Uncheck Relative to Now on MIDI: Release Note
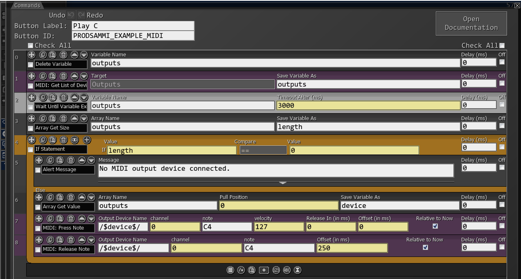Viewport: 521px width, 279px height. [x=425, y=247]
